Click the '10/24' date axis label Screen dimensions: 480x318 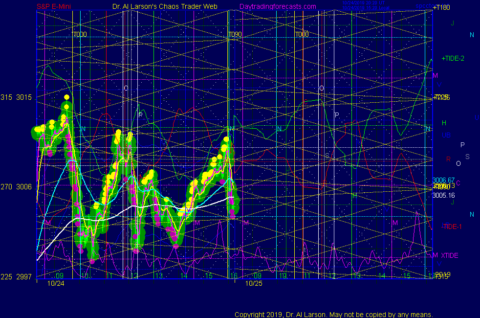(x=56, y=283)
